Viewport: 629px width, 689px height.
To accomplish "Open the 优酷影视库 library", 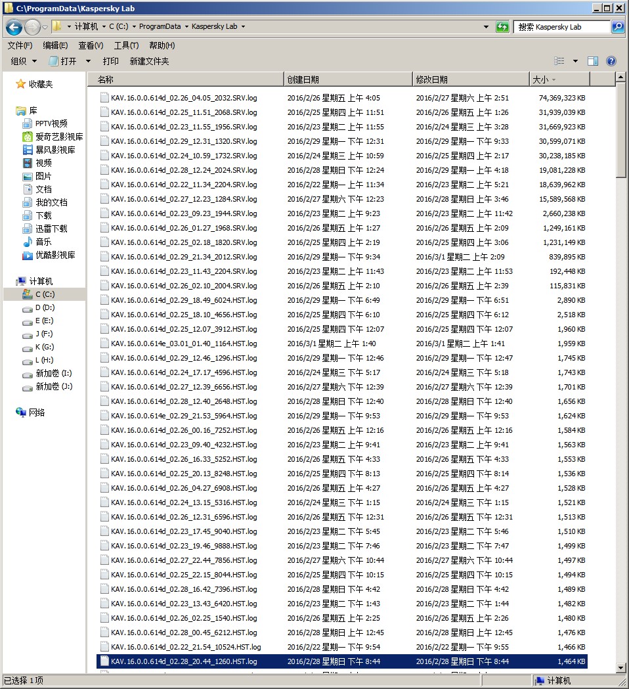I will tap(49, 255).
